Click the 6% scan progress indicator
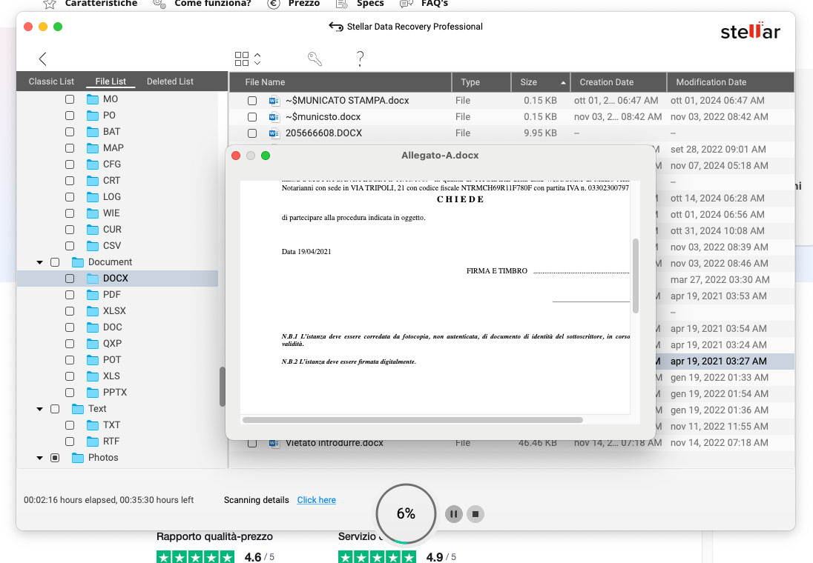 [x=406, y=513]
